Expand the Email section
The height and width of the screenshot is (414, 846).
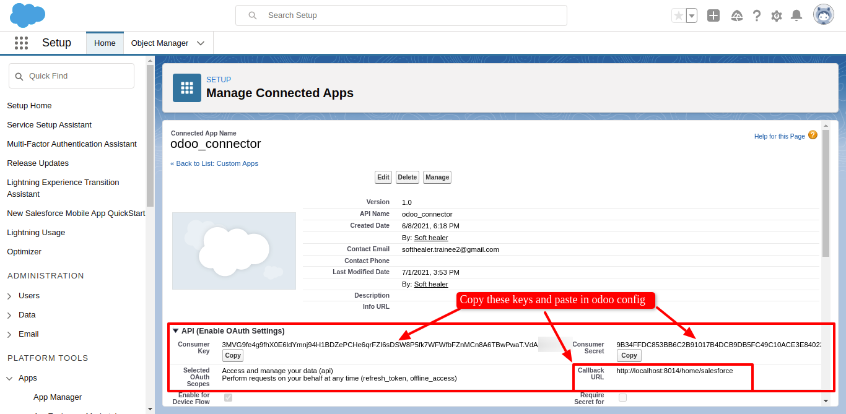pos(9,334)
